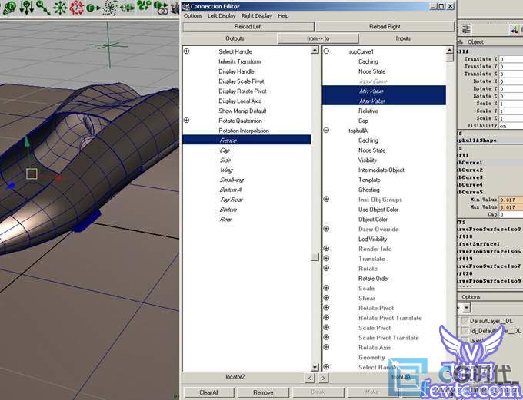Click the F-arrow with linked rings shelf icon
Image resolution: width=523 pixels, height=400 pixels.
click(x=161, y=8)
